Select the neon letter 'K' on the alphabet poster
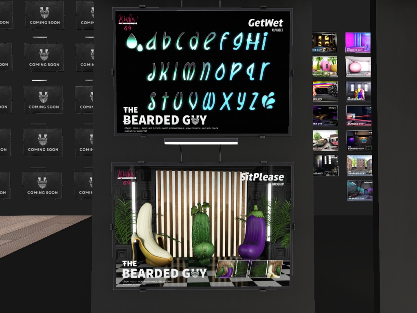The image size is (417, 313). (163, 71)
